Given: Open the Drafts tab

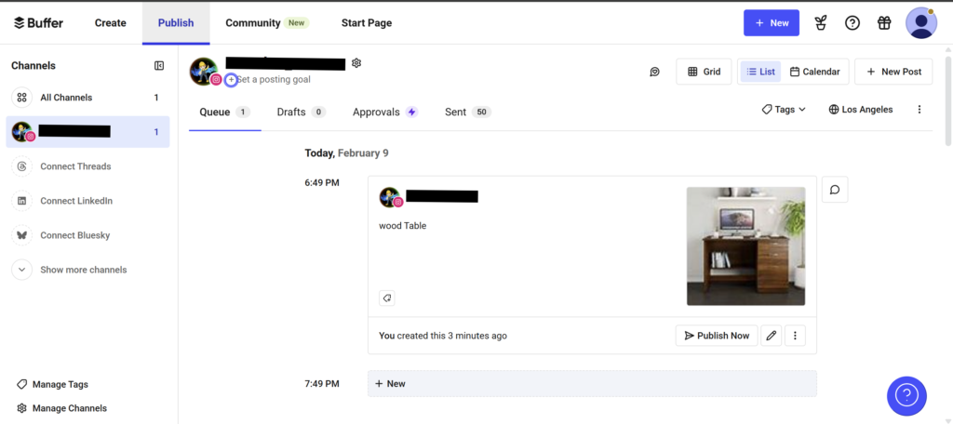Looking at the screenshot, I should click(x=302, y=112).
